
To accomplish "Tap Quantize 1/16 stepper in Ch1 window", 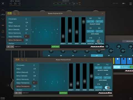I will click(91, 41).
